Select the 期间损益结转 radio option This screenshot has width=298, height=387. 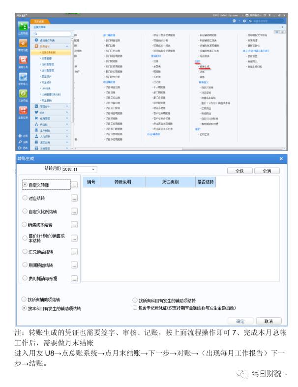(25, 265)
